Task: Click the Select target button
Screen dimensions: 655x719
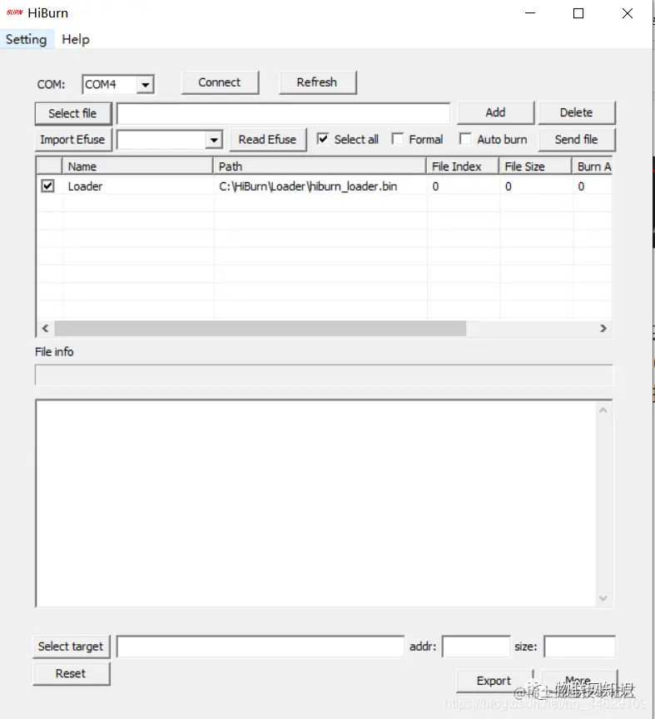Action: click(x=72, y=647)
